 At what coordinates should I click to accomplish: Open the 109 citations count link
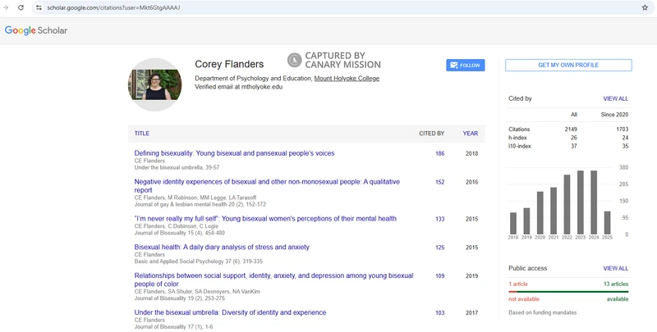[439, 275]
